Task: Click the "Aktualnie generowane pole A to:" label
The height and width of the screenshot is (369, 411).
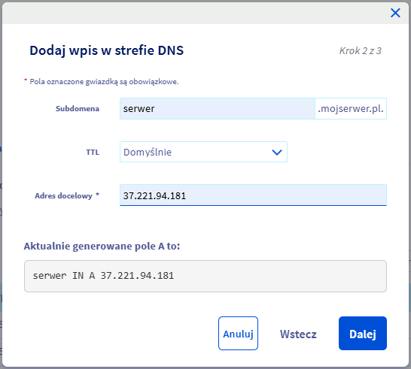Action: click(102, 247)
